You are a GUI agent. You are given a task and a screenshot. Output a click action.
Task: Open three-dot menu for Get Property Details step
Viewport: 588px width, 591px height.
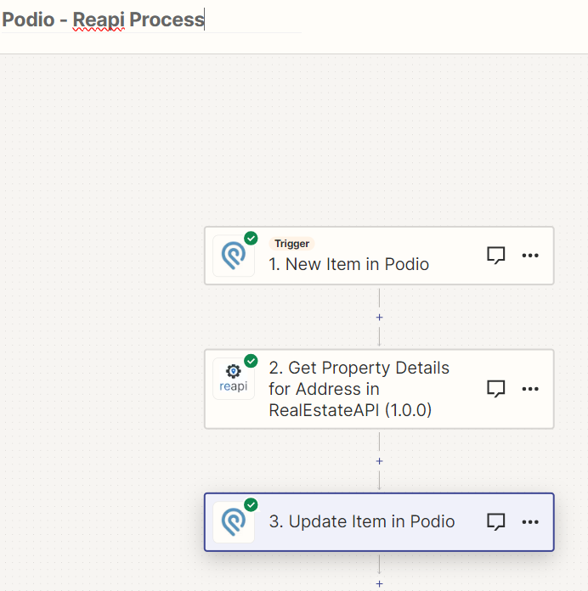[x=530, y=389]
